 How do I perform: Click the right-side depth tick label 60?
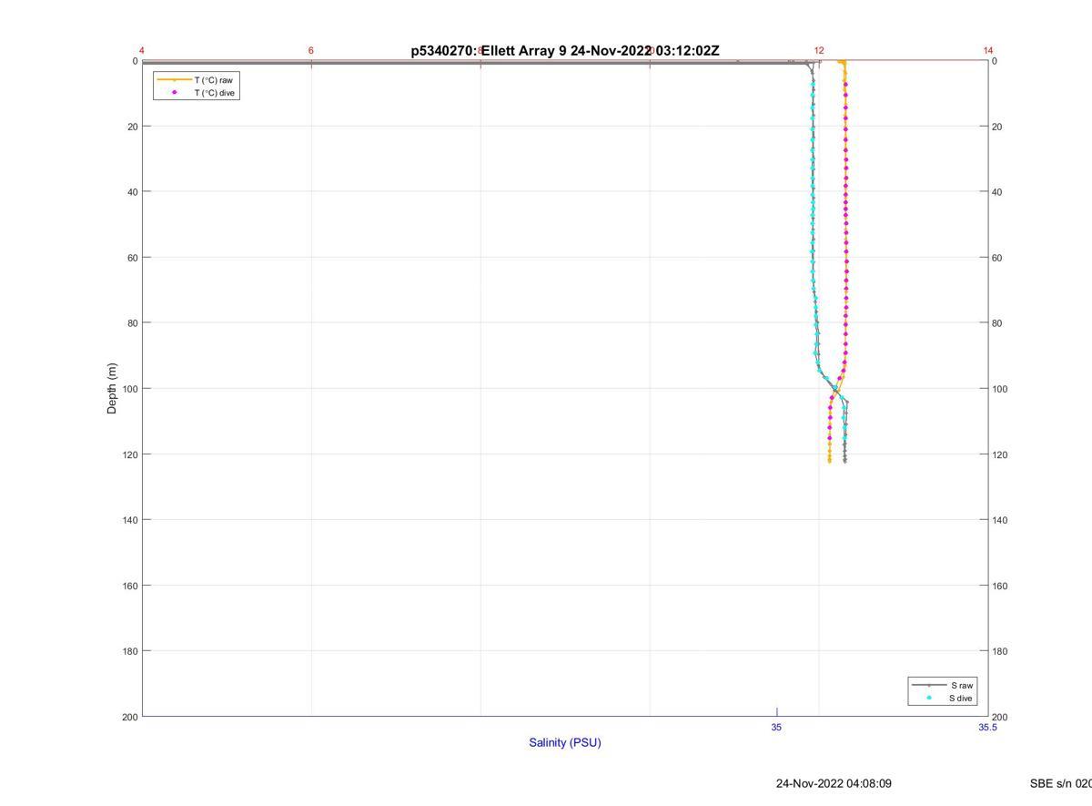997,258
